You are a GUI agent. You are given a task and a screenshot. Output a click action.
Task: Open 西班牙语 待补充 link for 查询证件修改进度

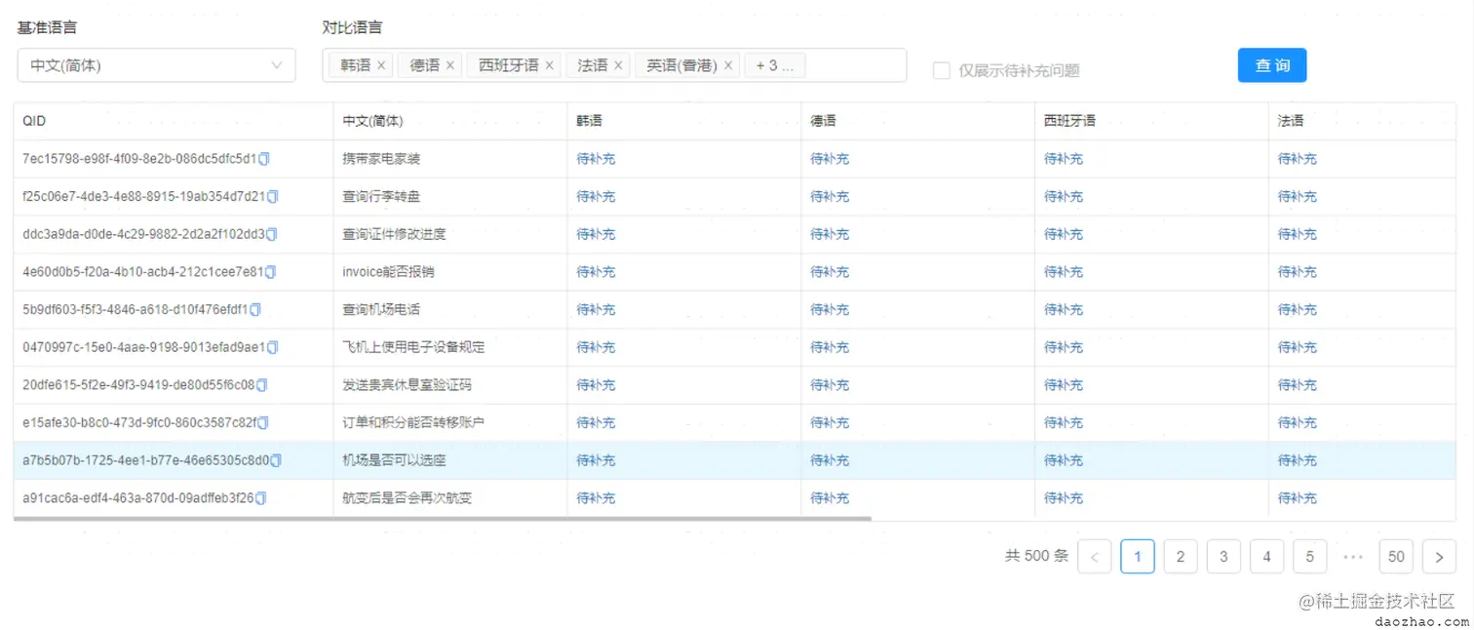pos(1064,235)
